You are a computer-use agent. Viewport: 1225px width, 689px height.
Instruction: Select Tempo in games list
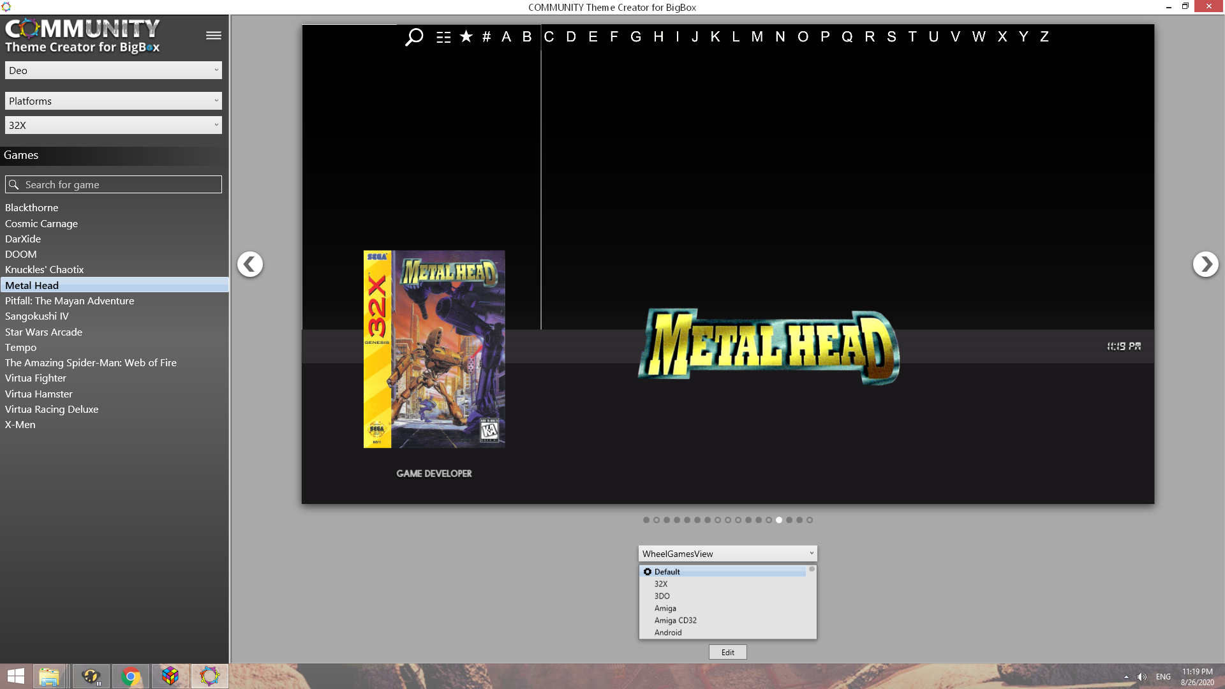[x=114, y=347]
